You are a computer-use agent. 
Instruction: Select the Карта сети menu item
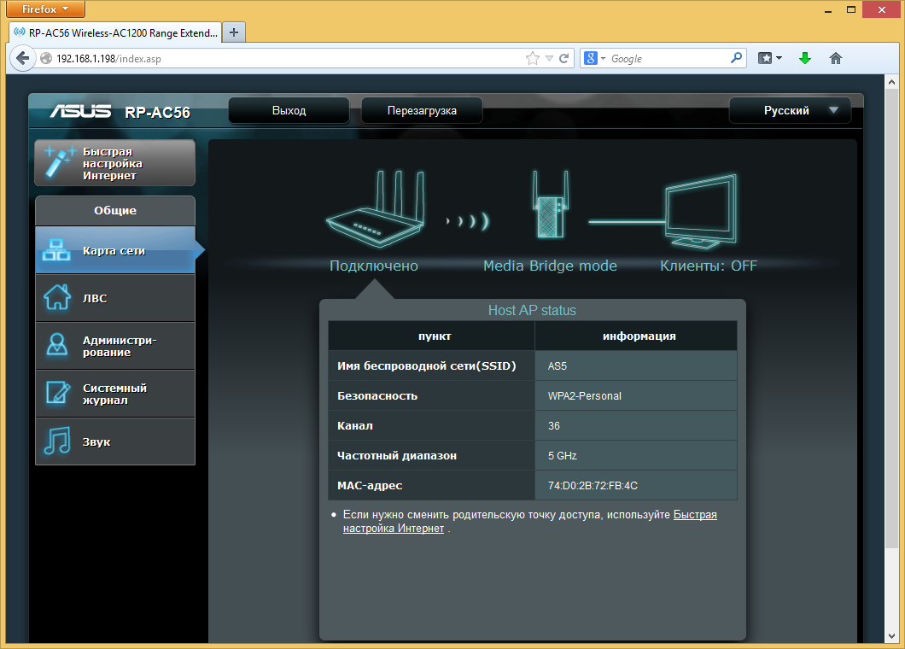(x=115, y=250)
